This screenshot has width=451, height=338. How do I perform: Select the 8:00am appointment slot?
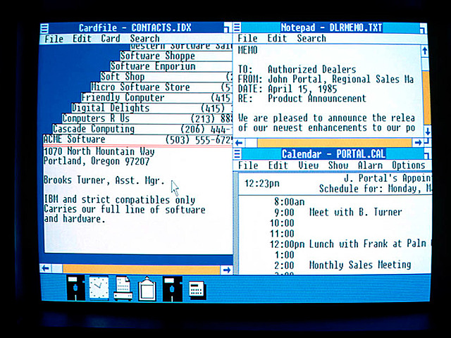pos(289,202)
